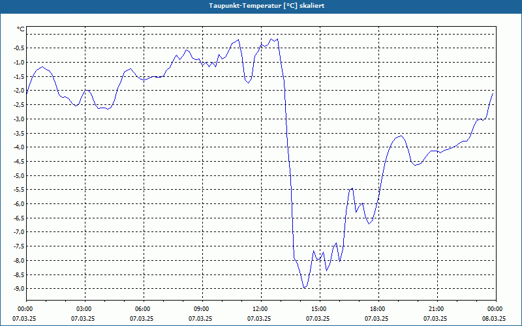The image size is (522, 326).
Task: Click the -8,0 y-axis label
Action: [x=19, y=260]
